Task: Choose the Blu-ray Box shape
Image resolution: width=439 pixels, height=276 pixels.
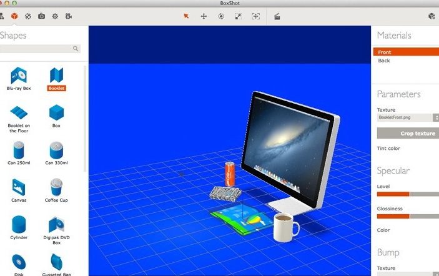Action: click(x=19, y=79)
